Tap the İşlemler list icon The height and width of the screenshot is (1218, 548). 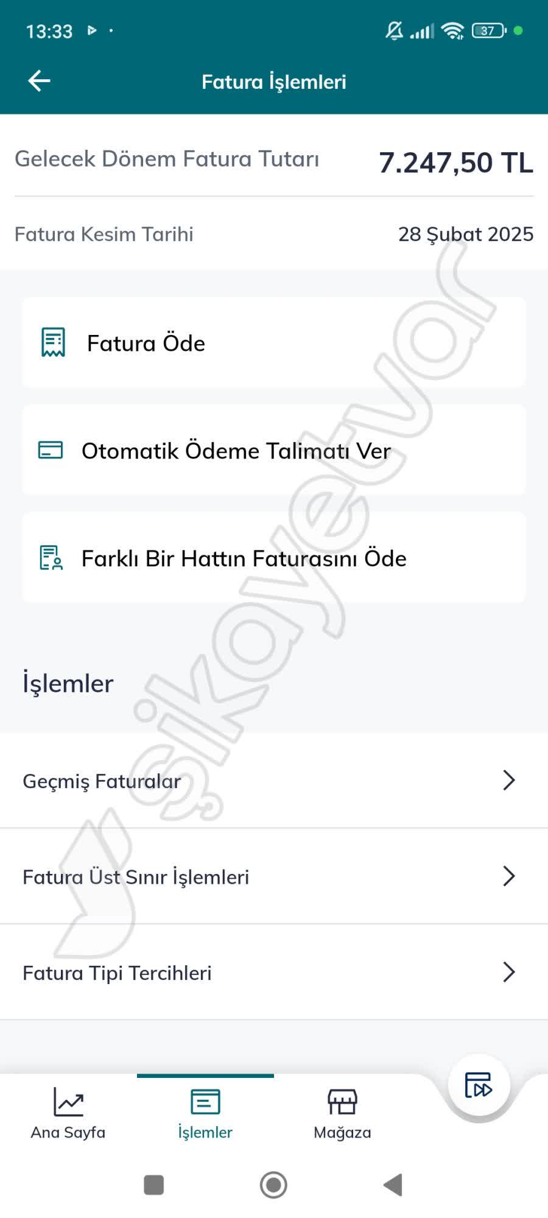pos(205,1100)
